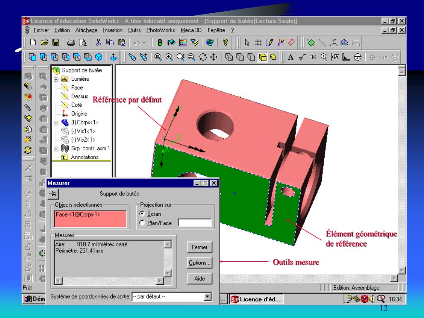Select the (-) Vis1<1> component in the tree
Viewport: 424px width, 318px height.
(x=83, y=131)
